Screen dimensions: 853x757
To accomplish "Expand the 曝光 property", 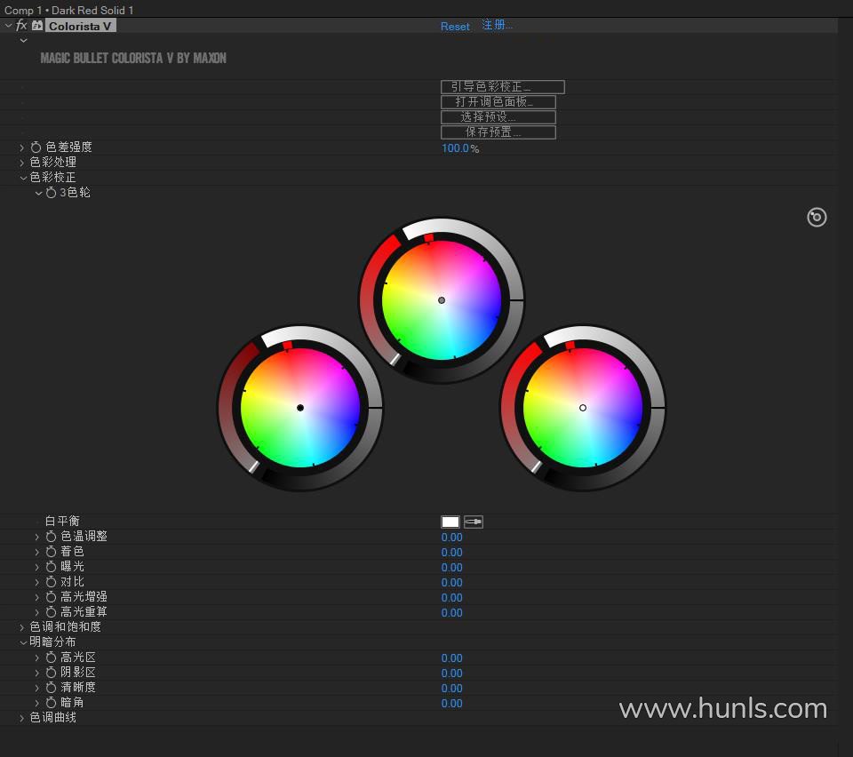I will (x=37, y=567).
